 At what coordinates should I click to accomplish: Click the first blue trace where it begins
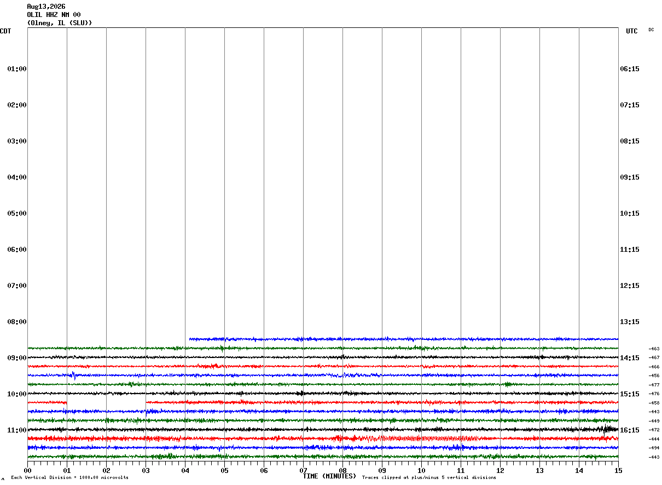tap(190, 339)
